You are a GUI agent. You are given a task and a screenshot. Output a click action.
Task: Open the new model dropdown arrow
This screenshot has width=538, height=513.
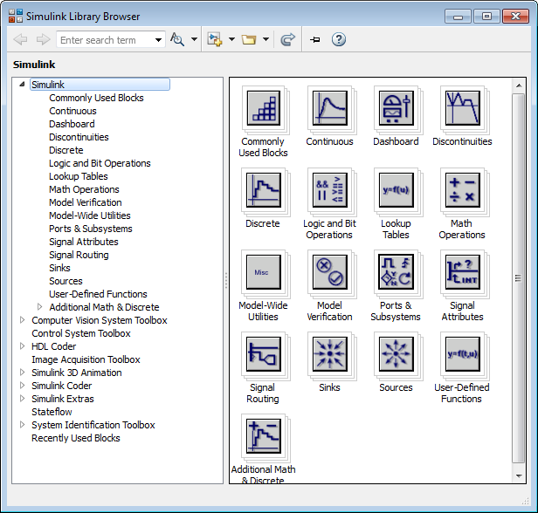pyautogui.click(x=231, y=39)
